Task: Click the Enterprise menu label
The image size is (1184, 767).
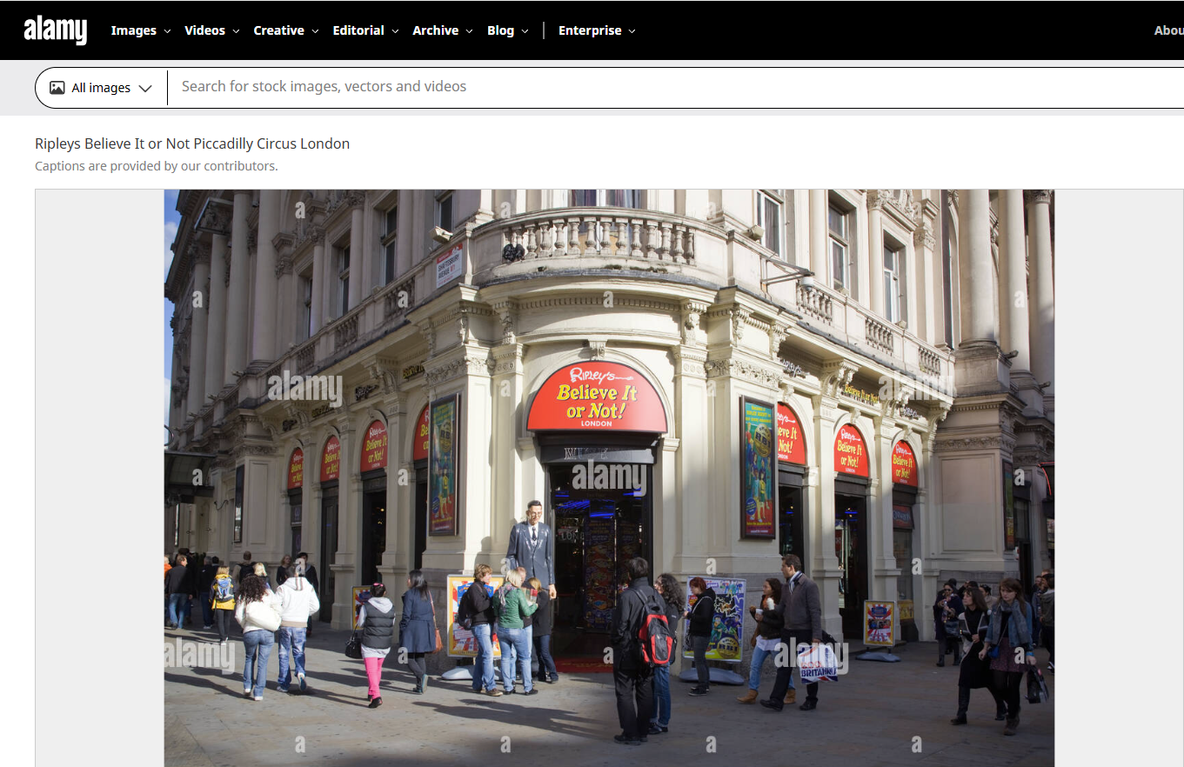Action: pyautogui.click(x=590, y=30)
